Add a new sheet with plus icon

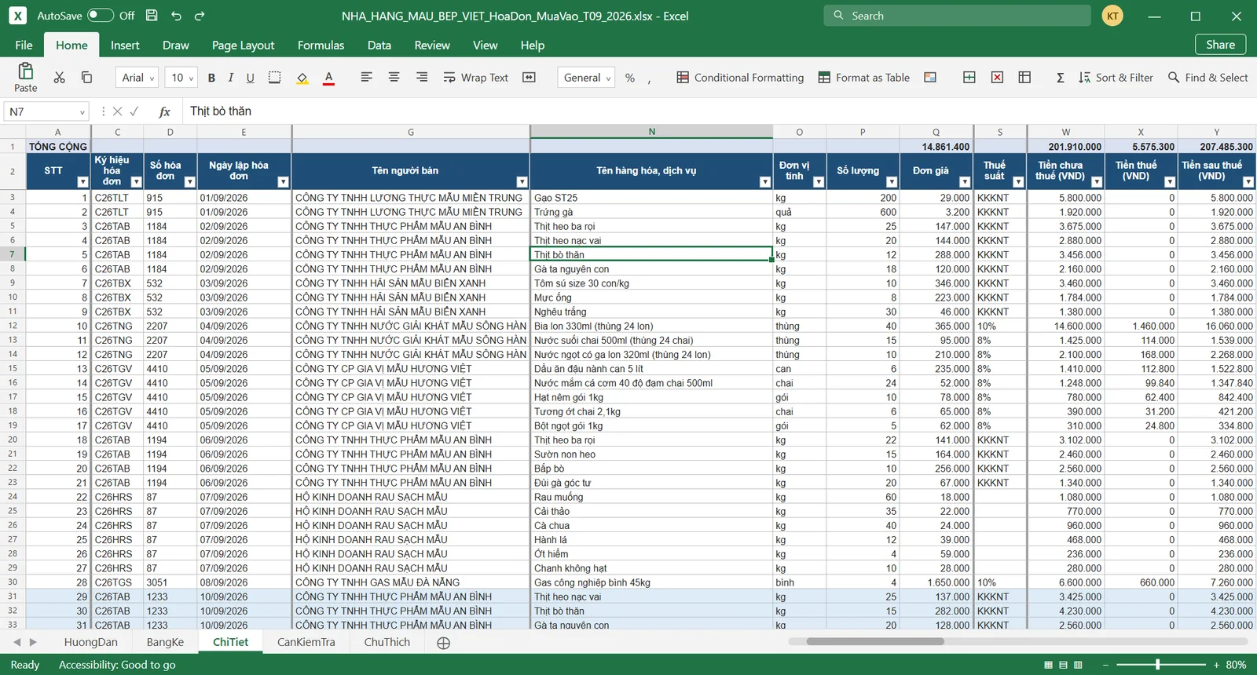pos(443,643)
